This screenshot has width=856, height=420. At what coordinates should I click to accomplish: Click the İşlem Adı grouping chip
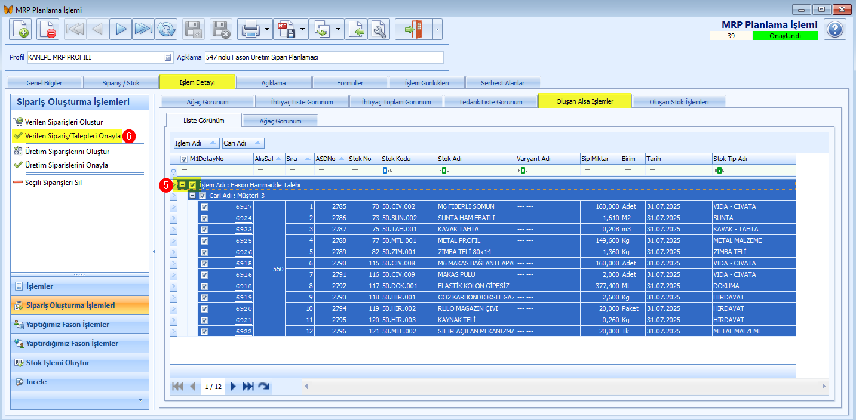195,143
